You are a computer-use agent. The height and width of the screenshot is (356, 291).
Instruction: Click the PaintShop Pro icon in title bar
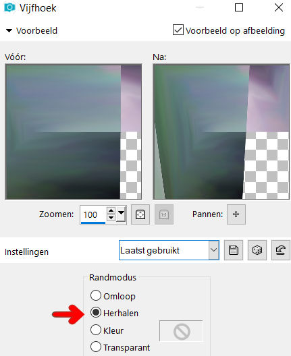(9, 7)
